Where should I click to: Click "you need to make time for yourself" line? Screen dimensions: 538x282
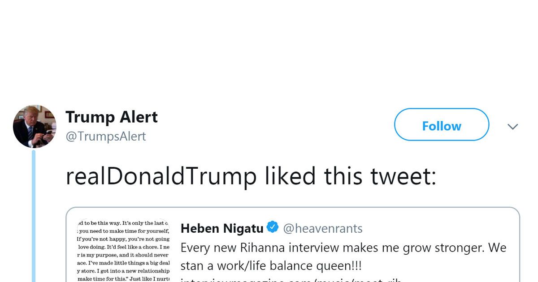pos(123,231)
